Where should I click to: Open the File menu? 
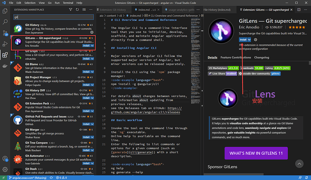coord(11,3)
